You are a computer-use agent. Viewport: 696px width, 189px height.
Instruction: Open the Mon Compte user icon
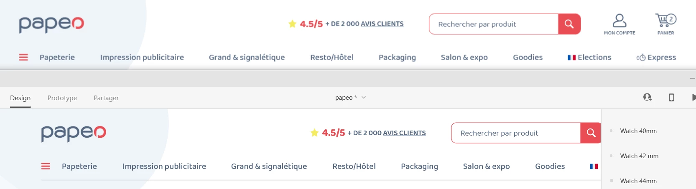click(x=620, y=20)
